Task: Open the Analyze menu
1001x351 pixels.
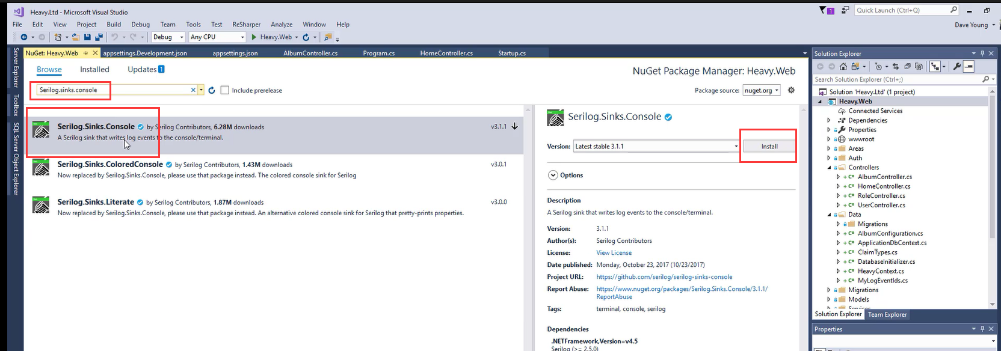Action: tap(282, 25)
